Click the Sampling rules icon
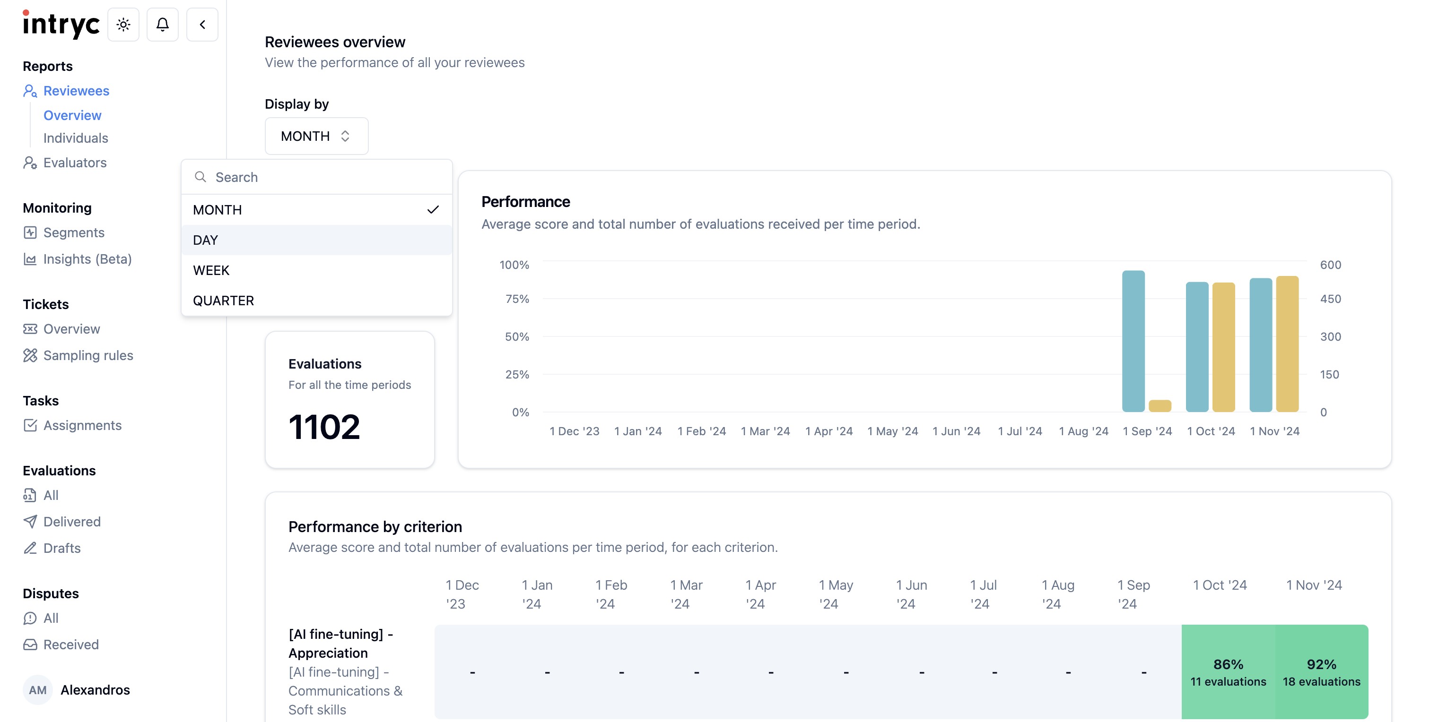The height and width of the screenshot is (722, 1430). coord(30,355)
